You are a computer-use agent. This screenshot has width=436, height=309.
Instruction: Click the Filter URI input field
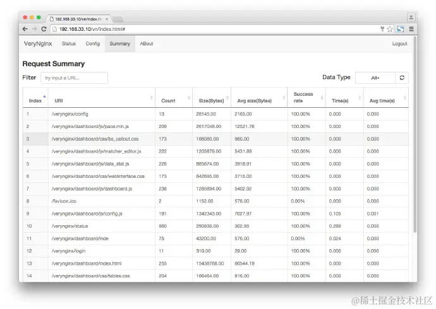[x=74, y=78]
